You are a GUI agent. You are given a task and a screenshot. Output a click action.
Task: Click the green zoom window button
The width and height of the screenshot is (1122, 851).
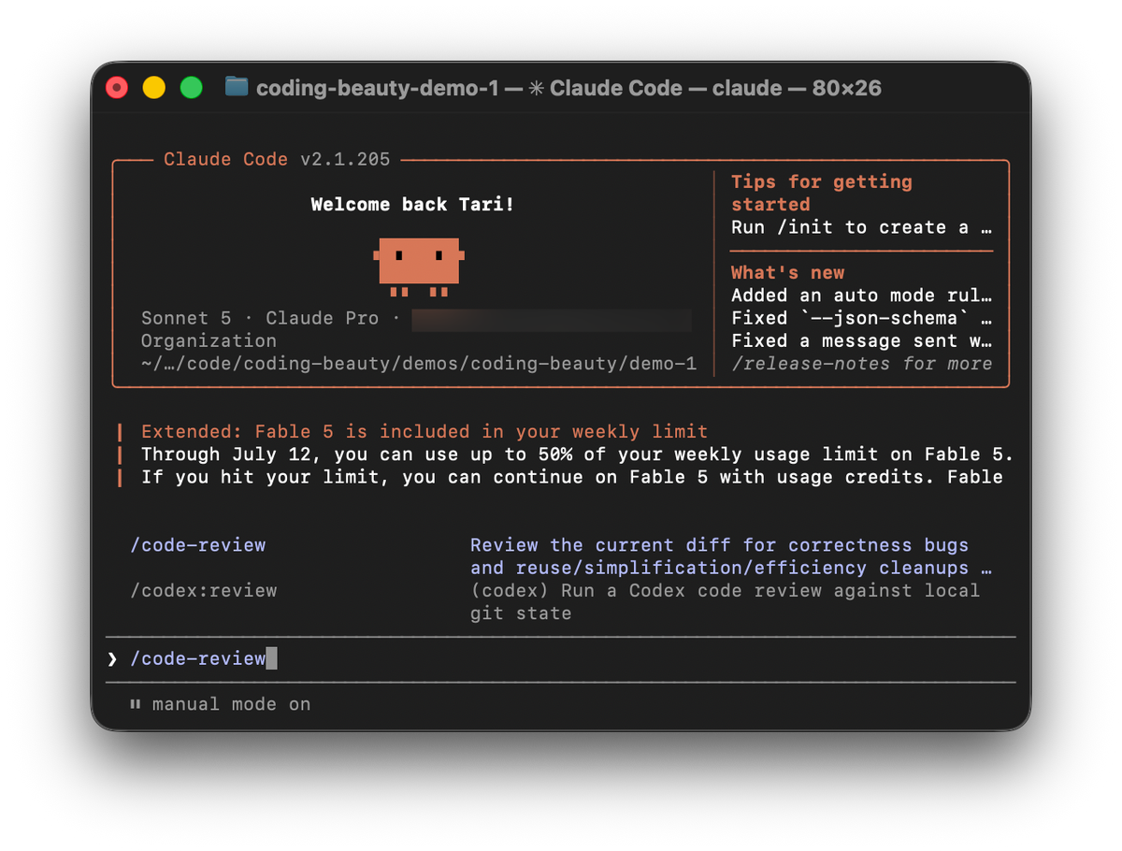click(191, 88)
